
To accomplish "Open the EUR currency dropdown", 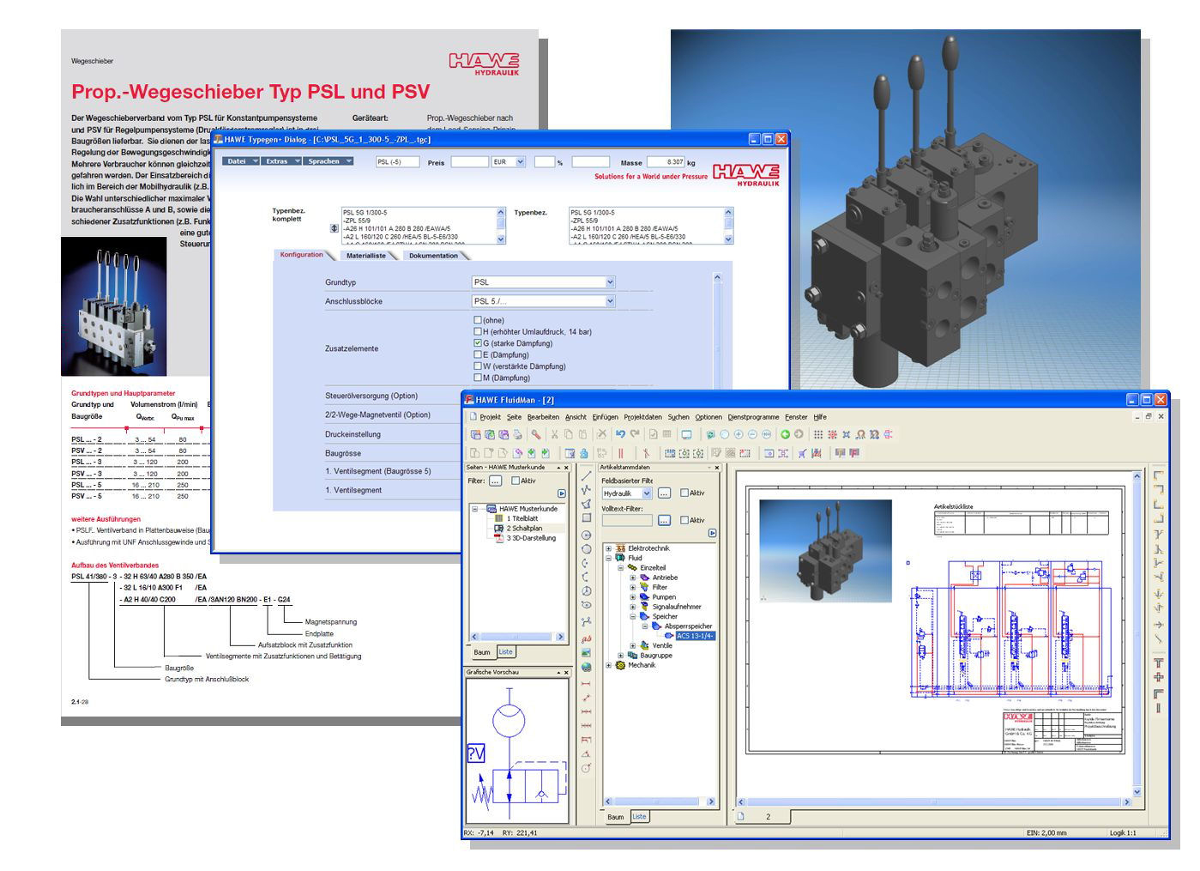I will click(x=522, y=161).
